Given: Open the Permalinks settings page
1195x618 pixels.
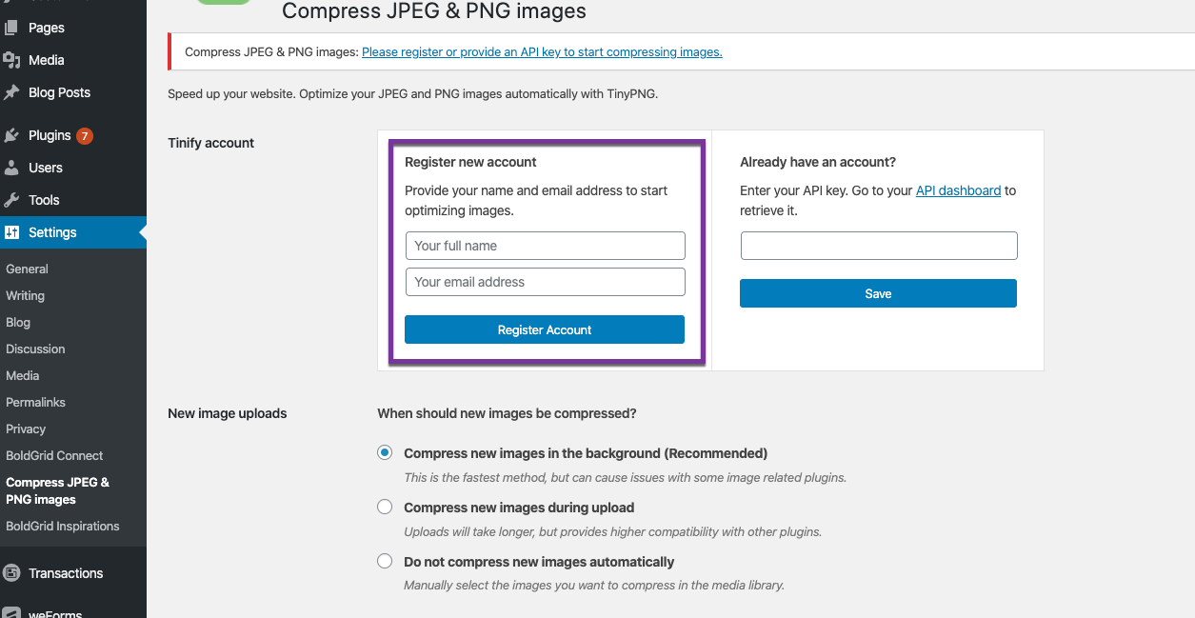Looking at the screenshot, I should click(x=35, y=403).
